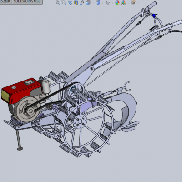
Task: Expand the View Settings dropdown arrow
Action: point(138,3)
